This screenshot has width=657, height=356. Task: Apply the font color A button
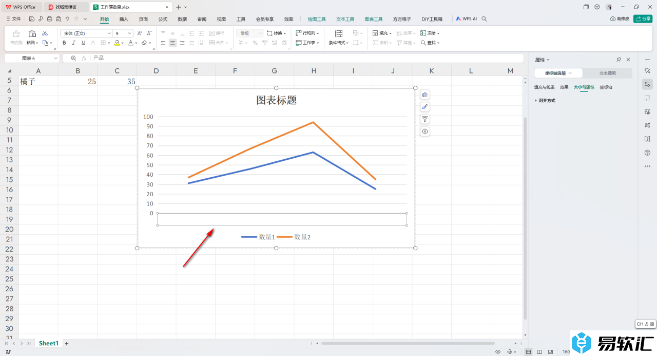[130, 43]
